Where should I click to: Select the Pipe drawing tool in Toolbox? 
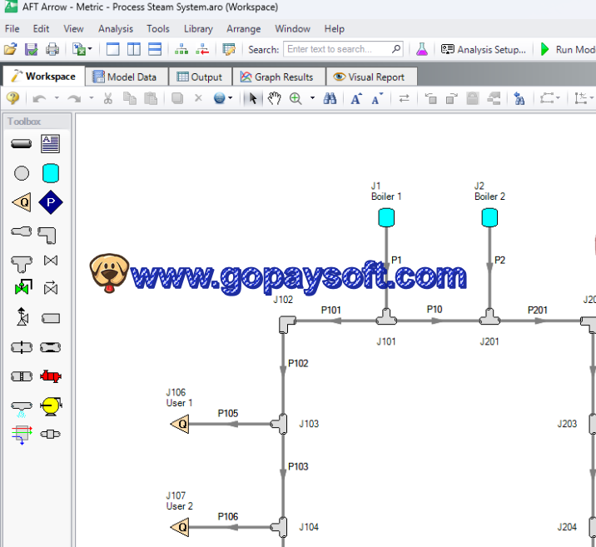click(x=22, y=144)
